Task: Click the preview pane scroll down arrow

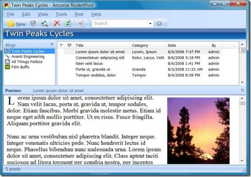Action: (242, 161)
